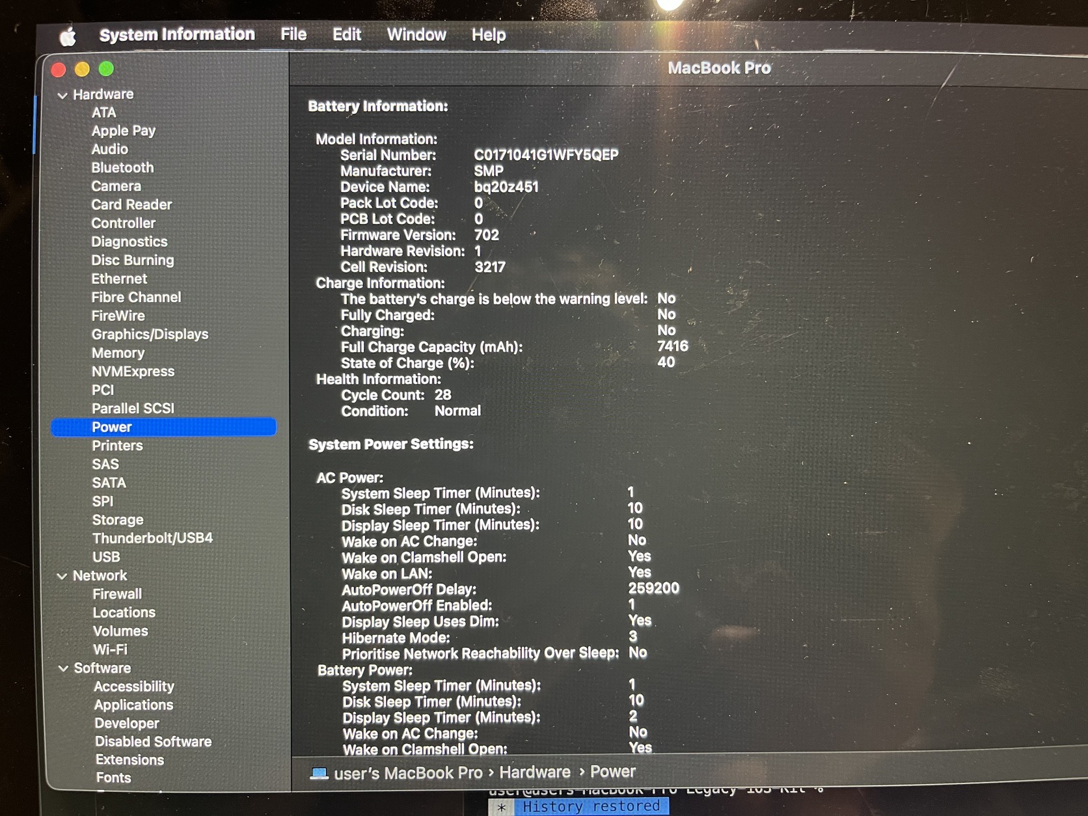Click the device name bq20z451
Viewport: 1088px width, 816px height.
tap(506, 187)
